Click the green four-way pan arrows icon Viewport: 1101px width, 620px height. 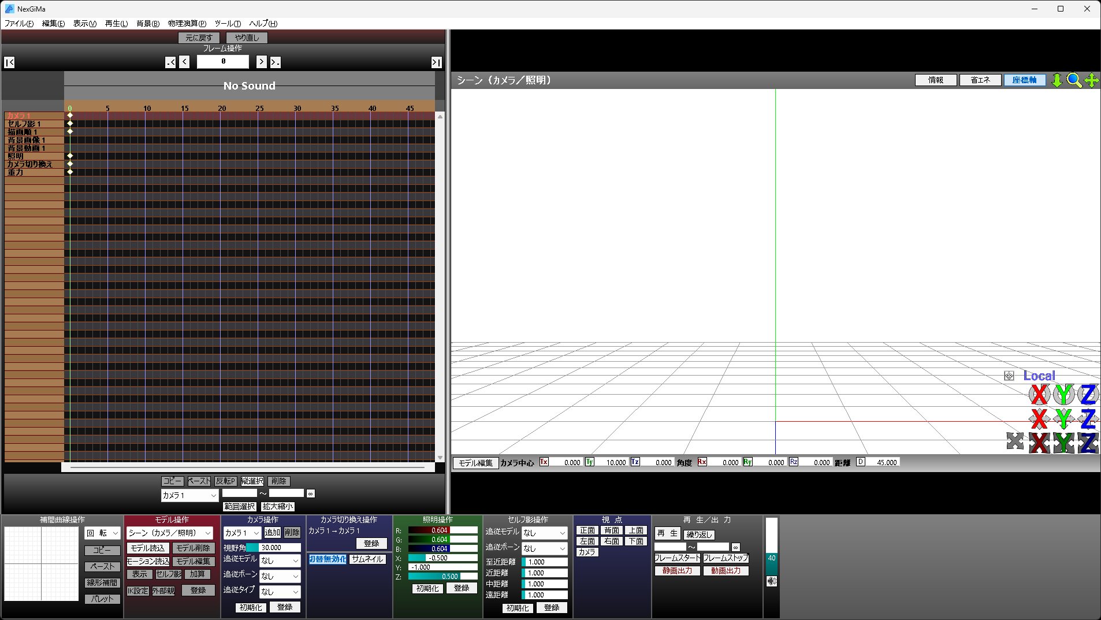coord(1092,80)
